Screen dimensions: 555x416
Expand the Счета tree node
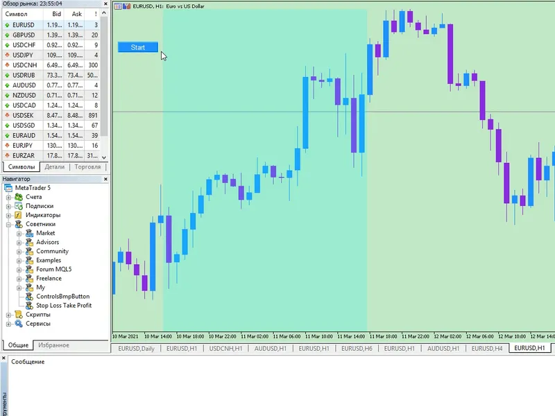pos(8,197)
